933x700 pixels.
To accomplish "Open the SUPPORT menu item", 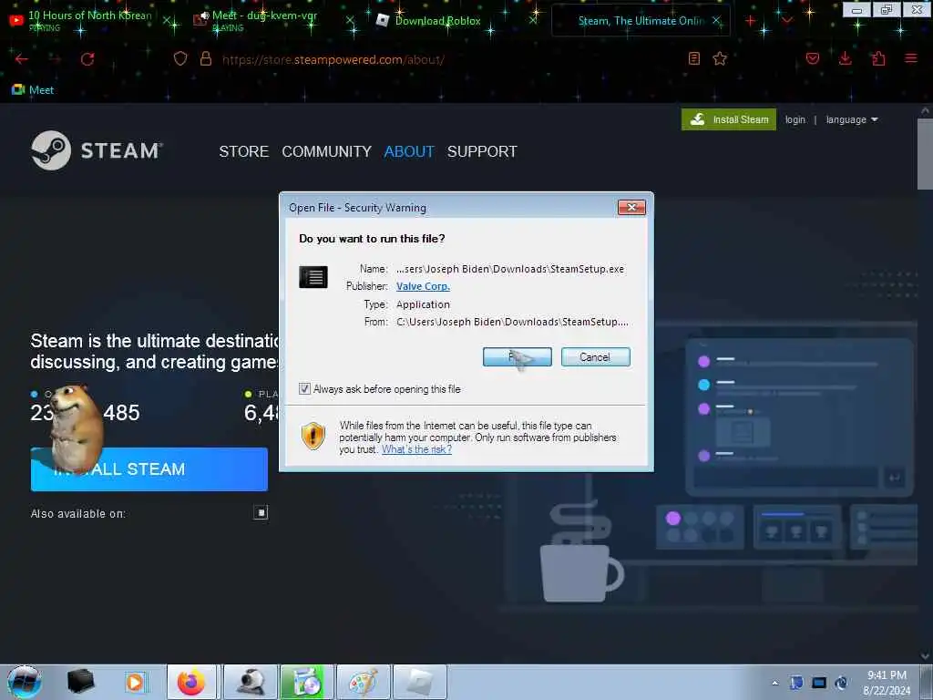I will (x=482, y=151).
